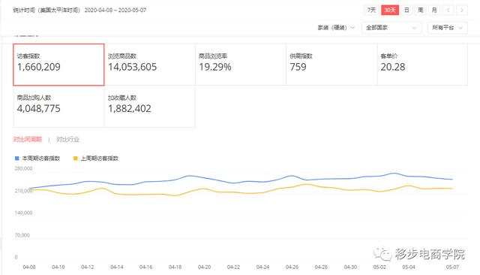The height and width of the screenshot is (275, 480).
Task: Select the 浏览商品数 metric card
Action: pyautogui.click(x=150, y=65)
